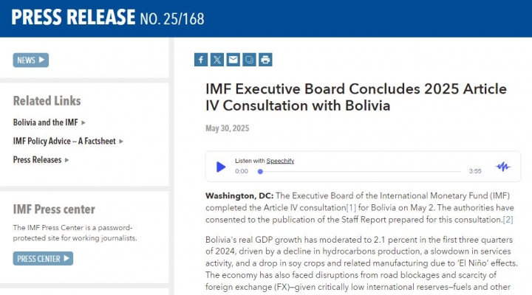Share article via email icon
The image size is (532, 295).
click(233, 60)
